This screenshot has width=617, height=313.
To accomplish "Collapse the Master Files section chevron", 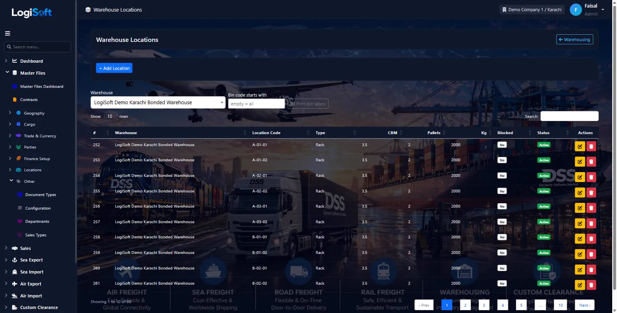I will click(x=7, y=72).
